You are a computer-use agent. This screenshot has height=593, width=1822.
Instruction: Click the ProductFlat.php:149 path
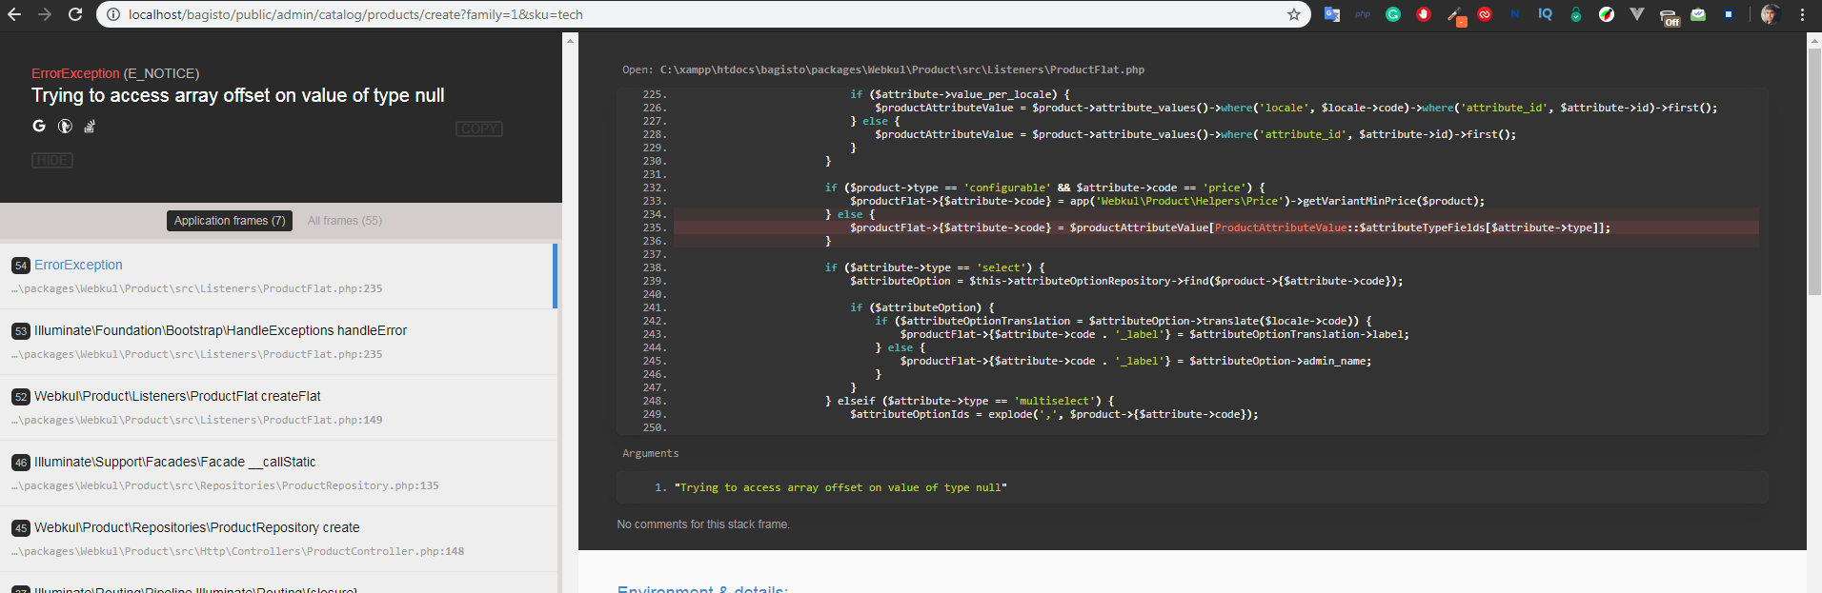(196, 420)
